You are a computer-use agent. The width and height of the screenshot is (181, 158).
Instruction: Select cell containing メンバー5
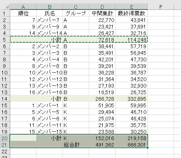coord(49,112)
